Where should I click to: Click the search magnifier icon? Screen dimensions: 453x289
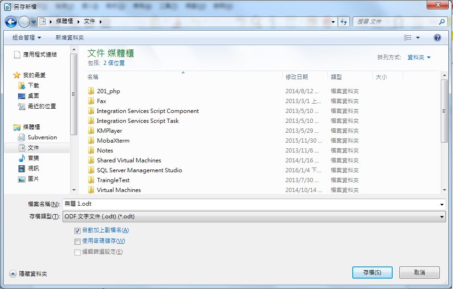click(441, 22)
